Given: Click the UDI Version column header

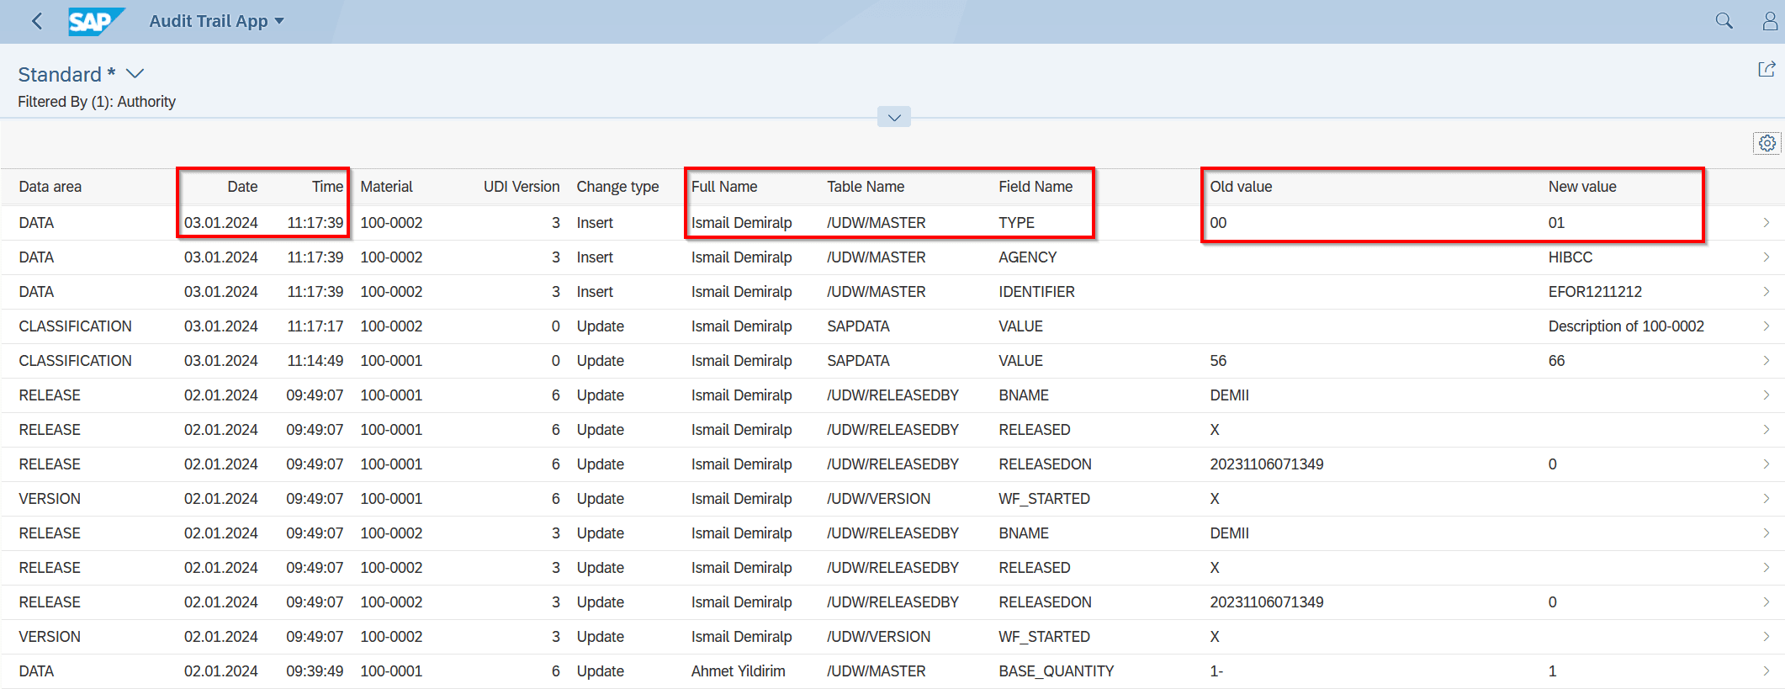Looking at the screenshot, I should click(522, 187).
